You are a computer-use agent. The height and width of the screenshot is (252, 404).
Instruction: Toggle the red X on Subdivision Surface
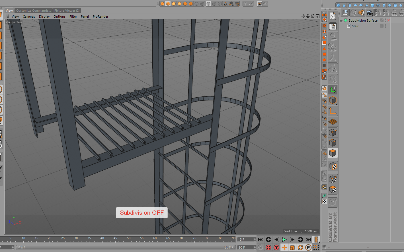click(x=388, y=20)
